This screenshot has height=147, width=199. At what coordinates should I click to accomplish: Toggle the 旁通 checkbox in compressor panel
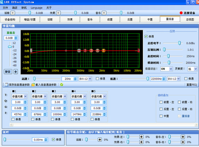point(146,36)
